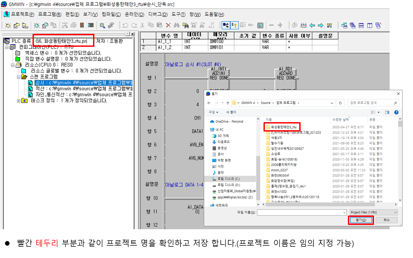Open the 구성 dropdown in Open dialog

213,112
